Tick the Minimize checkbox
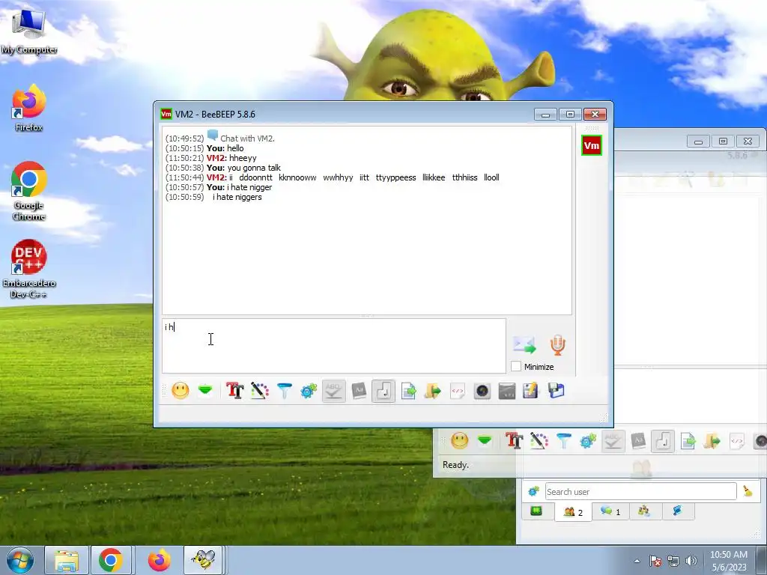 (x=515, y=366)
